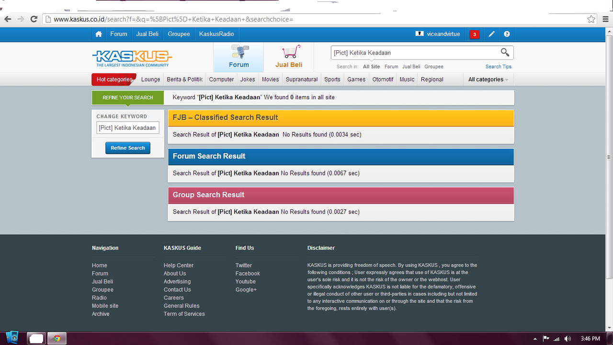The width and height of the screenshot is (613, 345).
Task: Open Groupee in the top bar
Action: (179, 34)
